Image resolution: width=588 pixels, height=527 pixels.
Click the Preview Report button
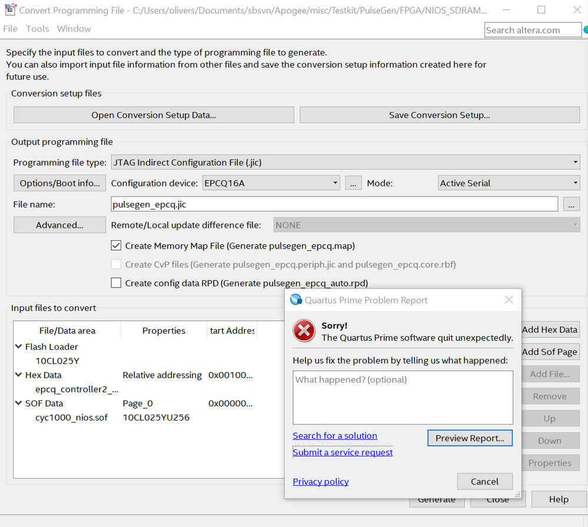pos(470,438)
